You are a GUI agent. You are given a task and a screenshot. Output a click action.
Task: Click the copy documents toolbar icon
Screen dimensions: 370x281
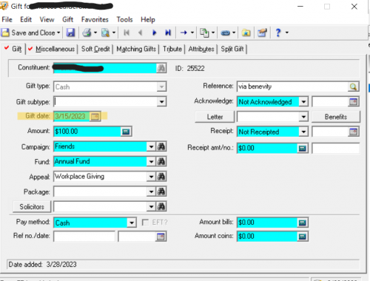(x=204, y=33)
